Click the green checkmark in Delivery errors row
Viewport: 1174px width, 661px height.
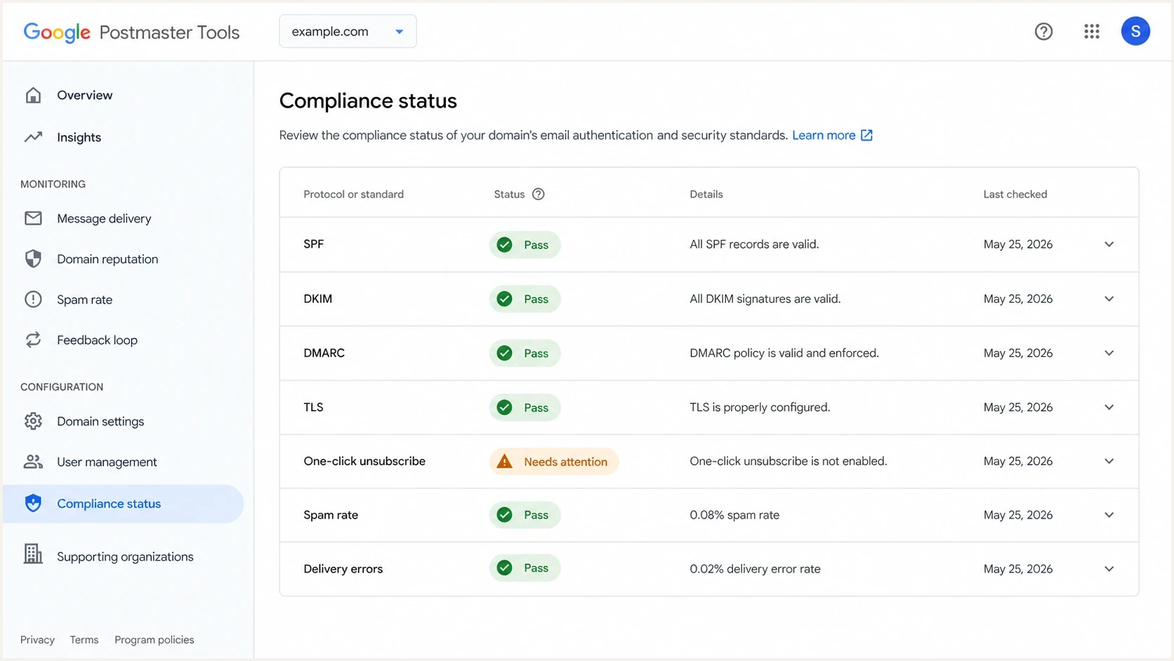point(504,568)
